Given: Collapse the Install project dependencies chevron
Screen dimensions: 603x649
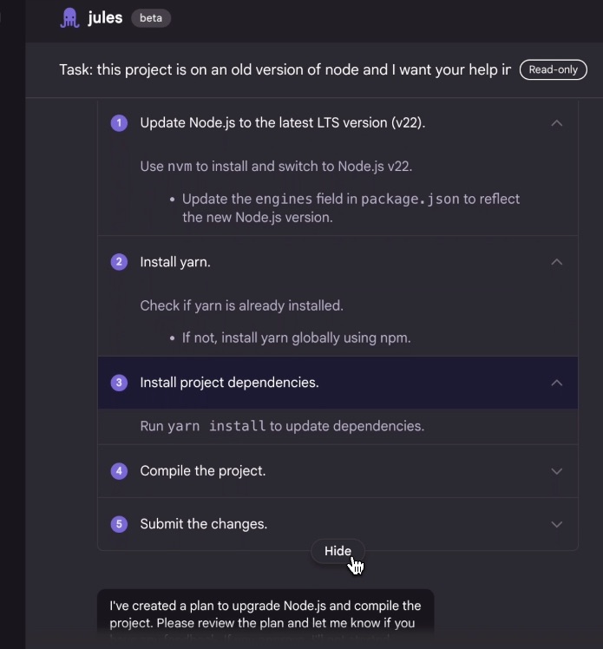Looking at the screenshot, I should 557,383.
